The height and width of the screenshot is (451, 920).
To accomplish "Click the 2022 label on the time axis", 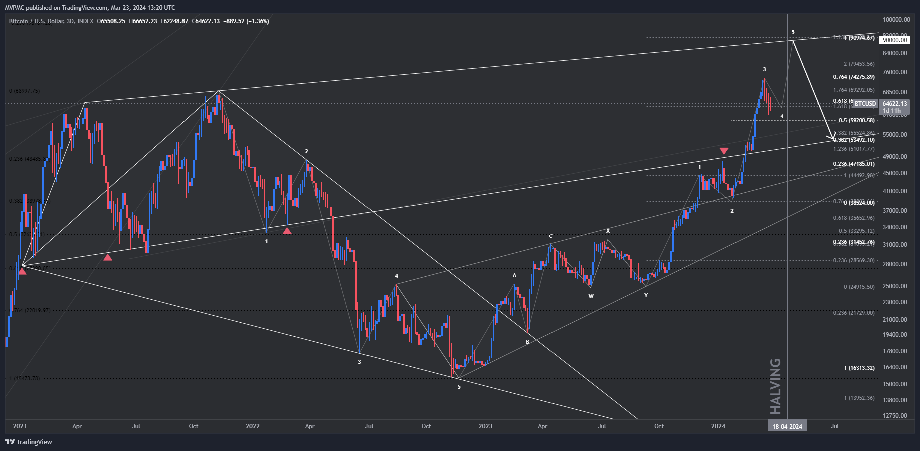I will [x=253, y=426].
